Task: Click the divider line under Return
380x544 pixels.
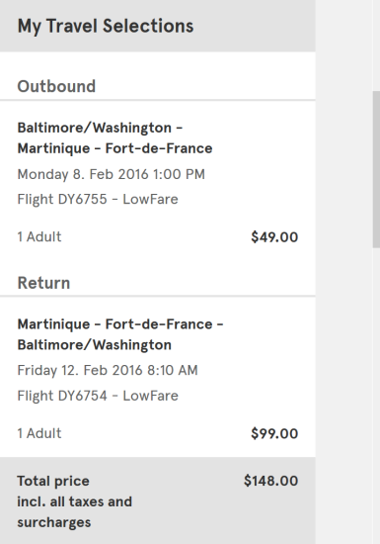Action: (x=158, y=297)
